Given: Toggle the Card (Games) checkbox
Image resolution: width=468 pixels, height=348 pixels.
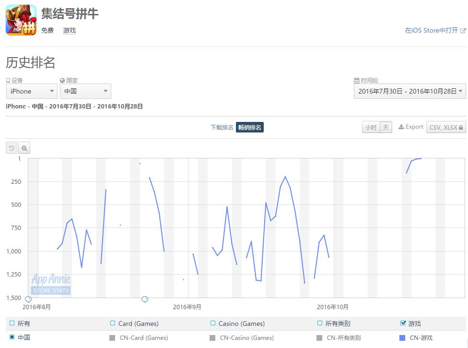Looking at the screenshot, I should click(x=113, y=323).
